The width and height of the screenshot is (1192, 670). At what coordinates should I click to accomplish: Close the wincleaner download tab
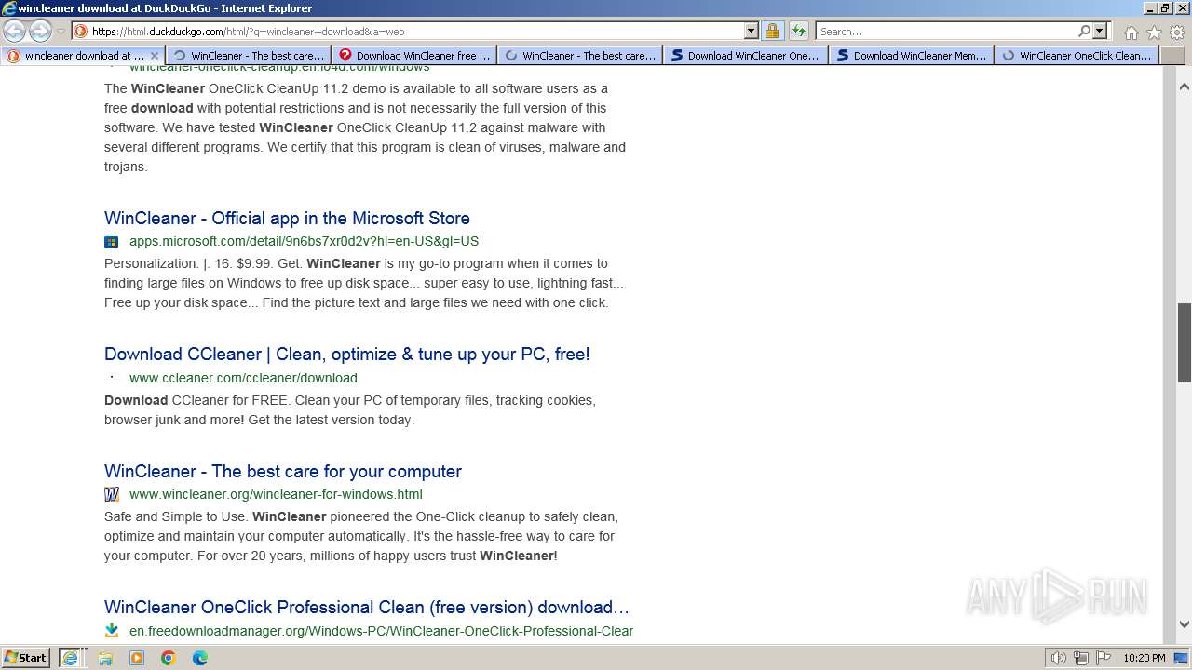(155, 56)
